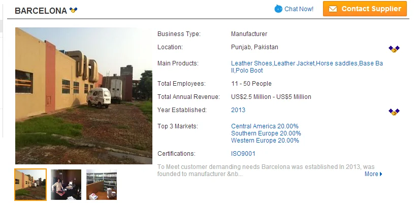Select the third thumbnail of the office interior

[102, 185]
